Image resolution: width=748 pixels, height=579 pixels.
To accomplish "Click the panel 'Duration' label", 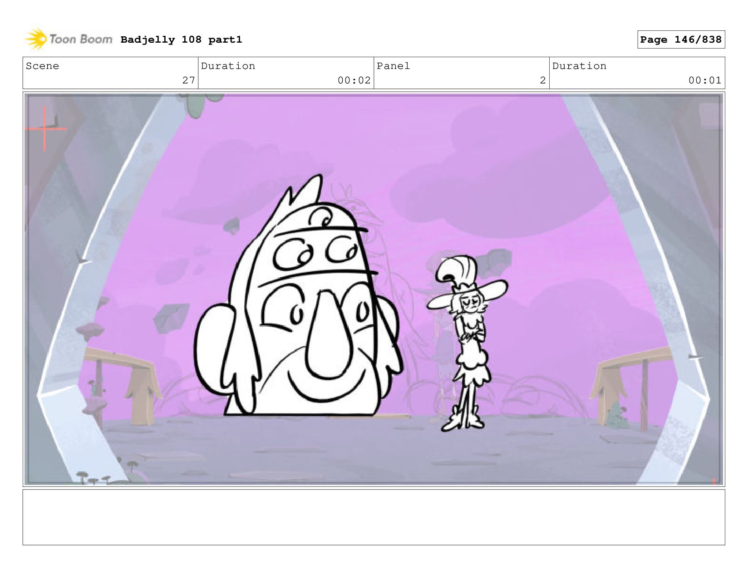I will [x=579, y=66].
